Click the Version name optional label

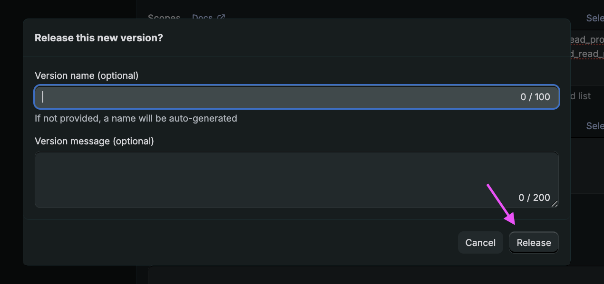[86, 75]
